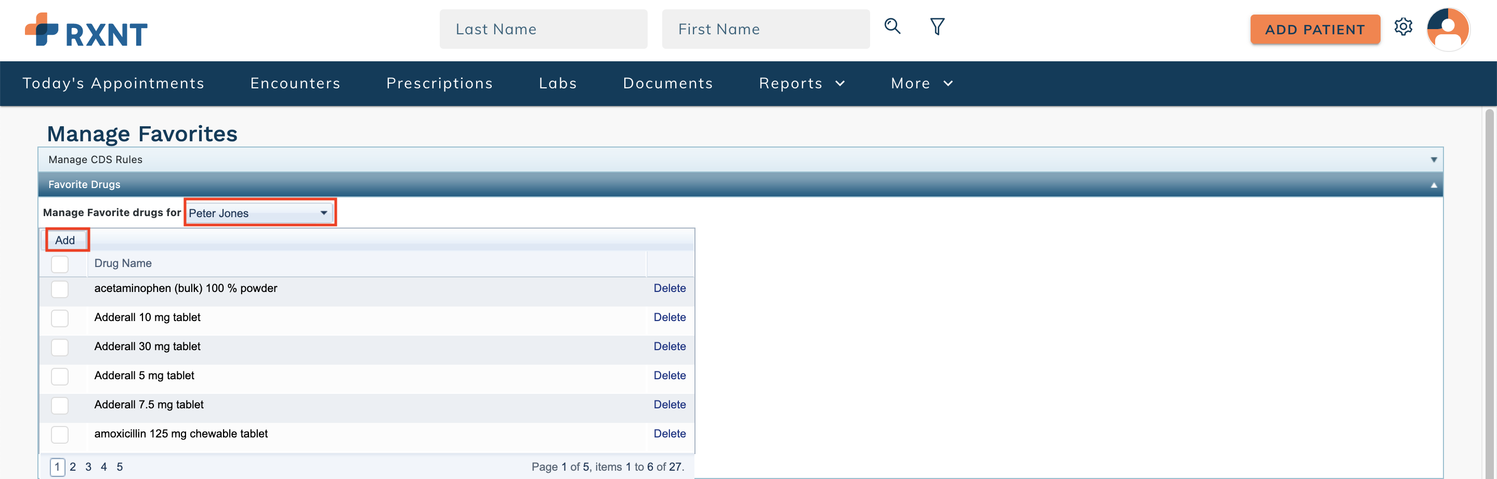
Task: Check the Adderall 30 mg tablet row
Action: (60, 347)
